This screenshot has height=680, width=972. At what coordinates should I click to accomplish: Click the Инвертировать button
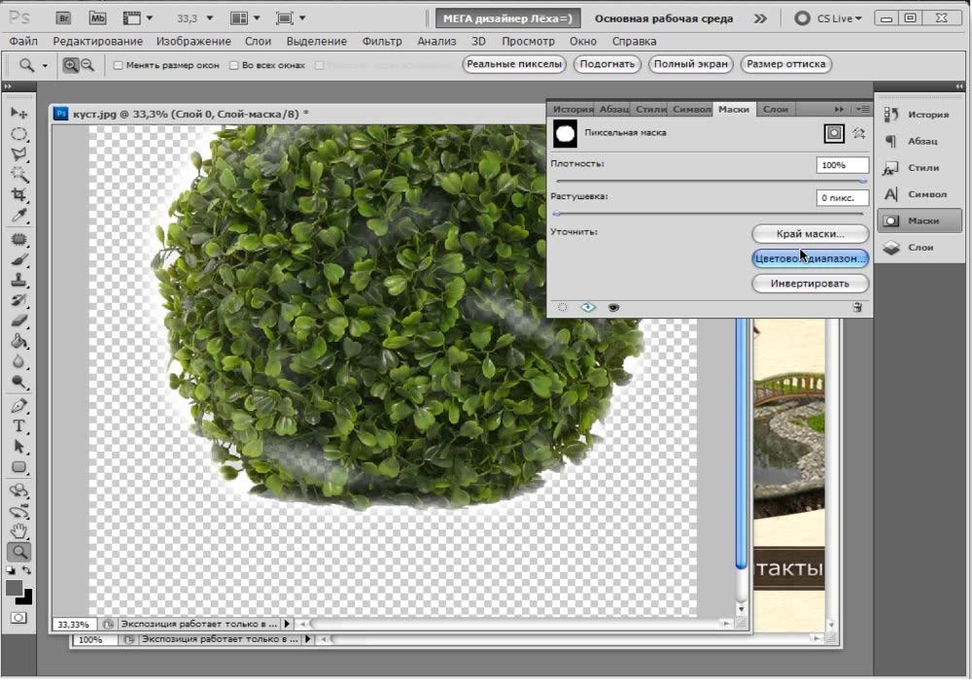pyautogui.click(x=811, y=283)
